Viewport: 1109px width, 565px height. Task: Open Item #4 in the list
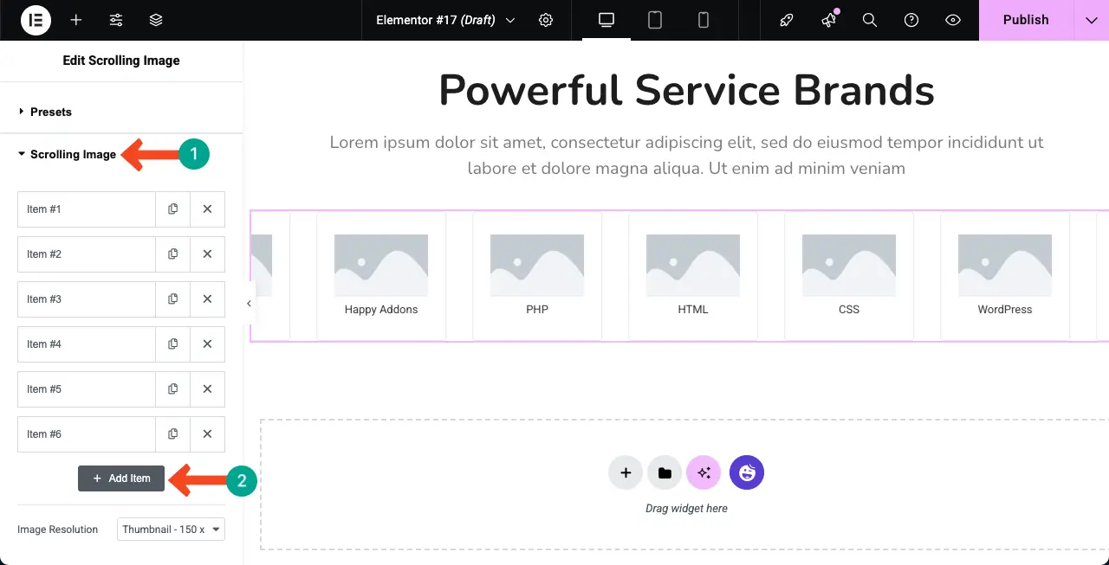coord(87,344)
